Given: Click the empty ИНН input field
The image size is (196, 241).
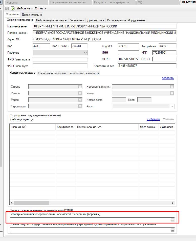Looking at the screenshot, I should click(128, 53).
